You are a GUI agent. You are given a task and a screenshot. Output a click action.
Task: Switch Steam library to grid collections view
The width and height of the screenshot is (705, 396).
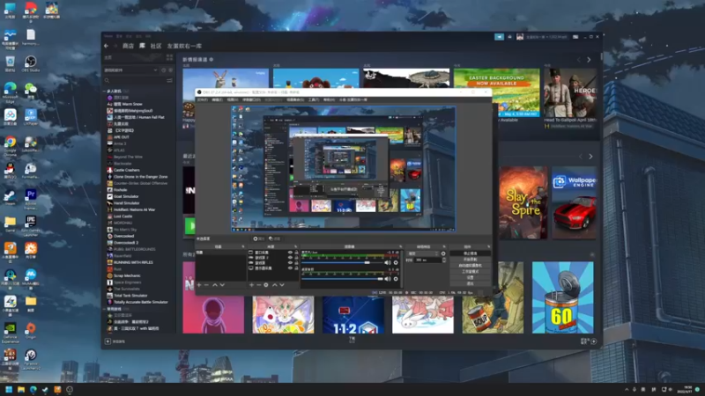(x=169, y=57)
